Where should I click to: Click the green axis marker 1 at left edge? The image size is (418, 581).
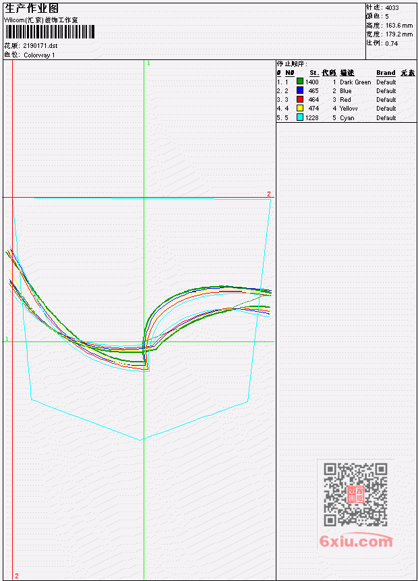pyautogui.click(x=7, y=339)
